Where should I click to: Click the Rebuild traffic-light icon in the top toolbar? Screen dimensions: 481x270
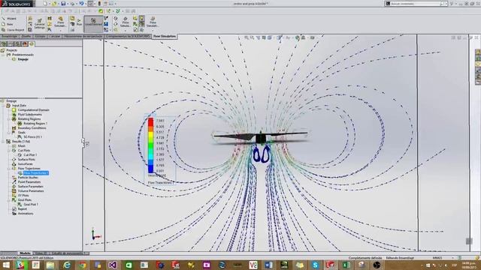click(x=99, y=4)
